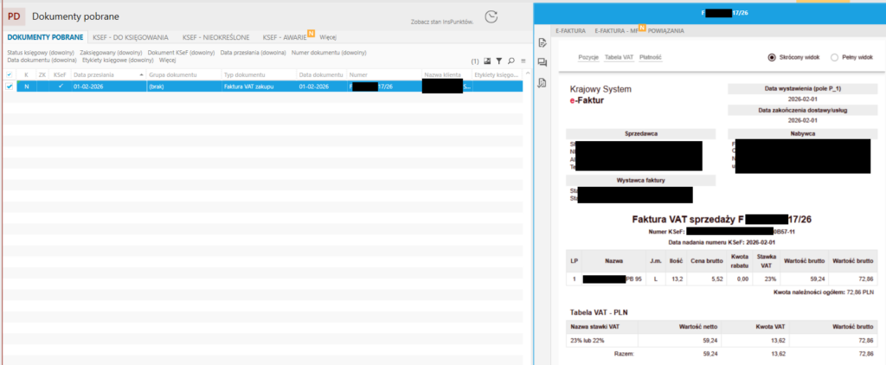886x365 pixels.
Task: Click the clock history icon in header
Action: pyautogui.click(x=491, y=16)
